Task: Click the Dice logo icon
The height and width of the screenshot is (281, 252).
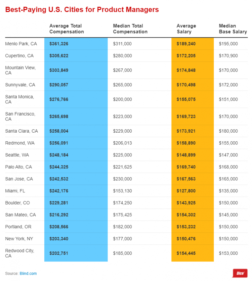Action: point(240,273)
